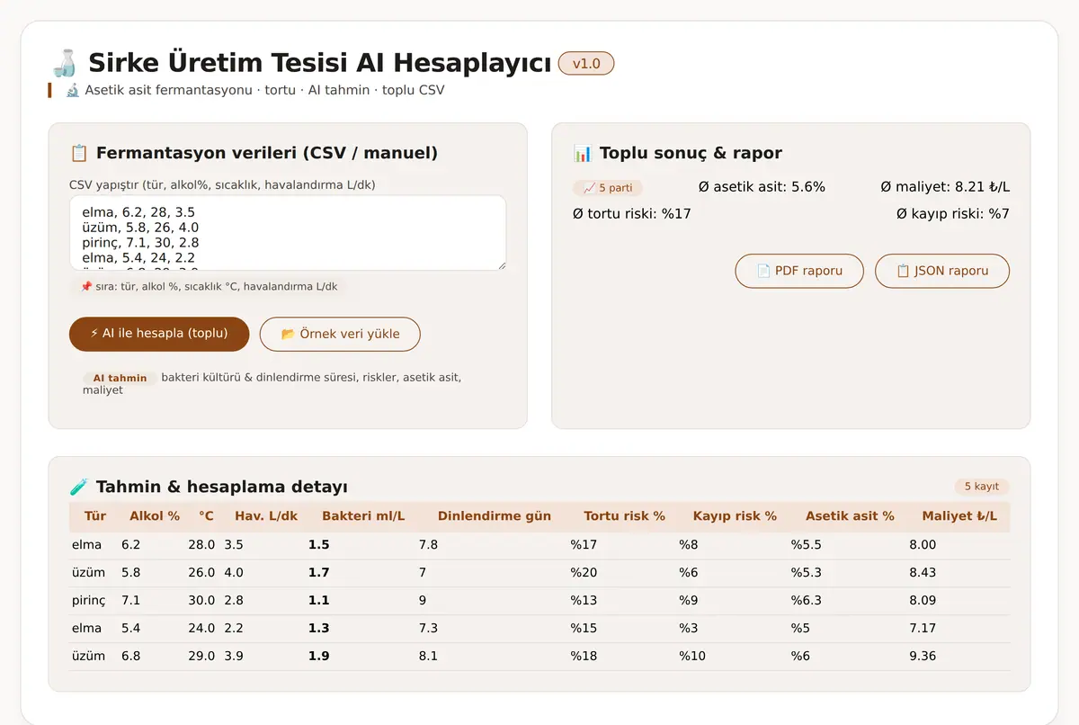Click the clipboard icon beside Fermantasyon verileri
The image size is (1079, 725).
(79, 153)
